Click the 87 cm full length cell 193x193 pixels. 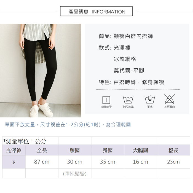(42, 162)
